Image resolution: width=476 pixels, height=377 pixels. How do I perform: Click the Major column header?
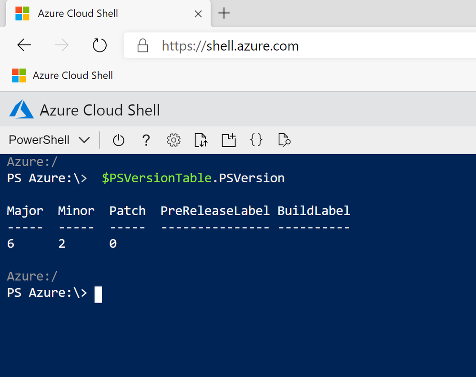(x=25, y=211)
